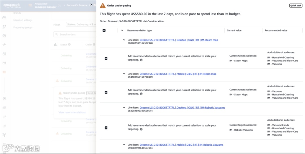305x154 pixels.
Task: Click the Search orders input field
Action: 75,34
